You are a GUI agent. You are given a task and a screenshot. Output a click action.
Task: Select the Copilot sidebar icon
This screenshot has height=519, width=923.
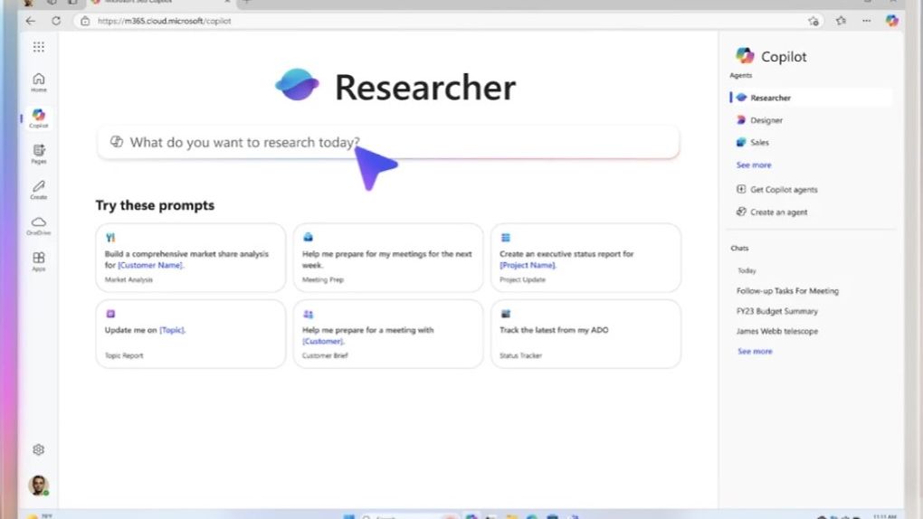(x=39, y=118)
